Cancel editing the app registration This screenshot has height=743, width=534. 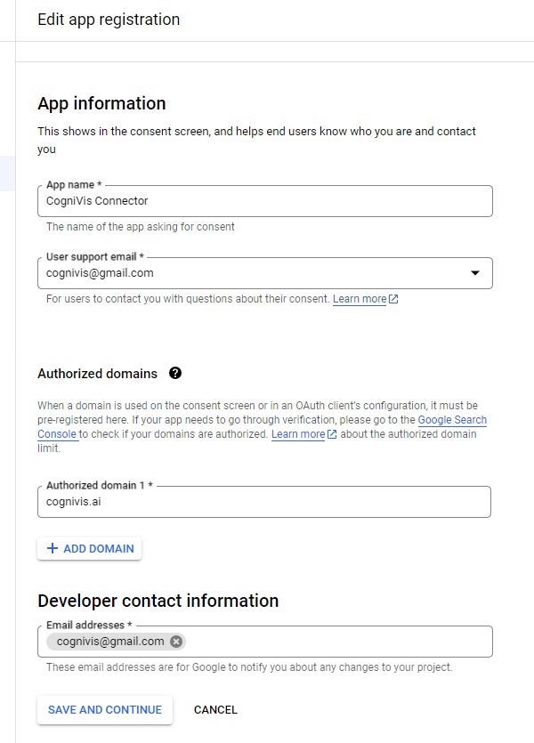(x=215, y=710)
